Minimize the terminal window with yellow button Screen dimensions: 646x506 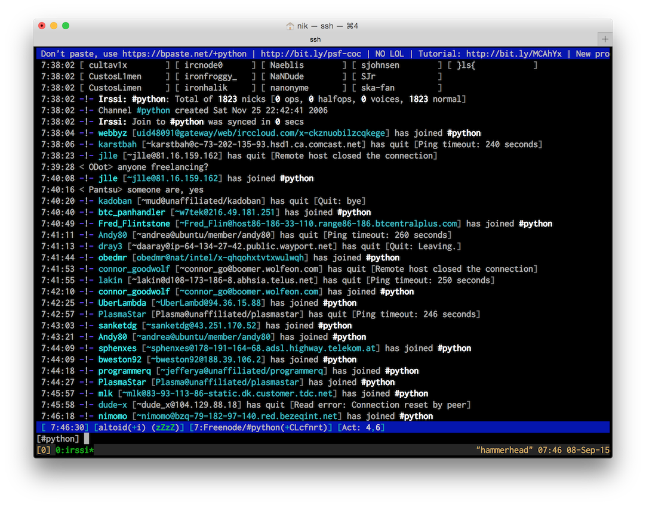pos(54,26)
